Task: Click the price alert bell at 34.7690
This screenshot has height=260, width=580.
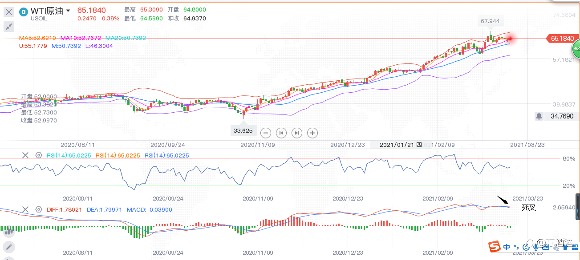Action: (x=539, y=116)
